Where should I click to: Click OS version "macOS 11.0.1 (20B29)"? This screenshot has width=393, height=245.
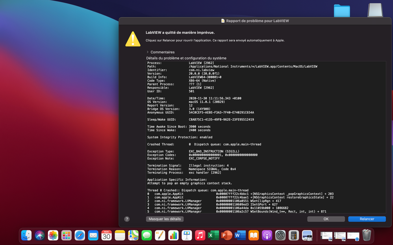click(x=207, y=102)
